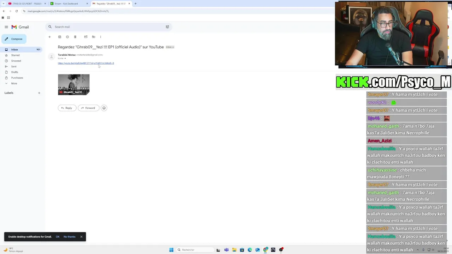
Task: Open Microsoft Edge from taskbar
Action: [x=250, y=250]
